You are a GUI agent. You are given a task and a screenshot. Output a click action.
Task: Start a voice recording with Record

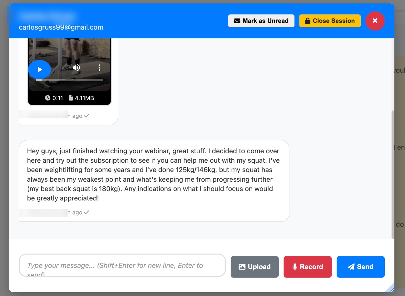(x=308, y=267)
